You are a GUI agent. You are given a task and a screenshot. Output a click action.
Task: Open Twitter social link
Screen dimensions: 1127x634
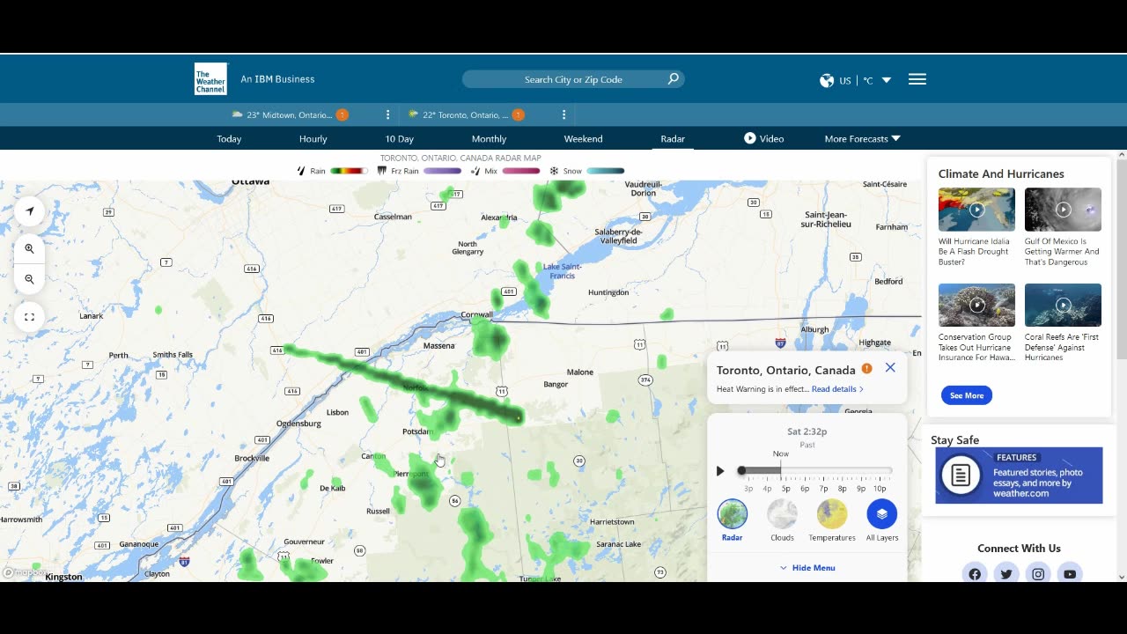(x=1006, y=574)
